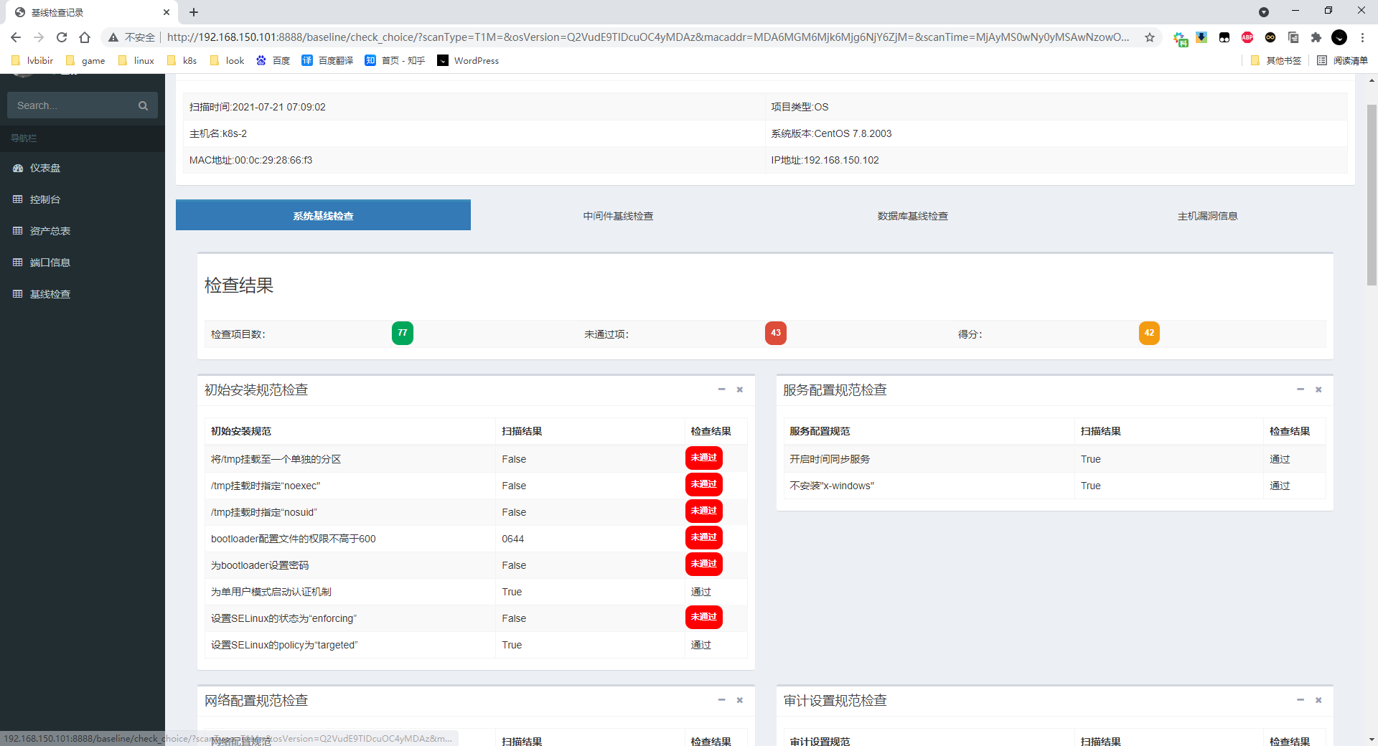The width and height of the screenshot is (1378, 746).
Task: Click the search magnifier icon in sidebar
Action: 143,105
